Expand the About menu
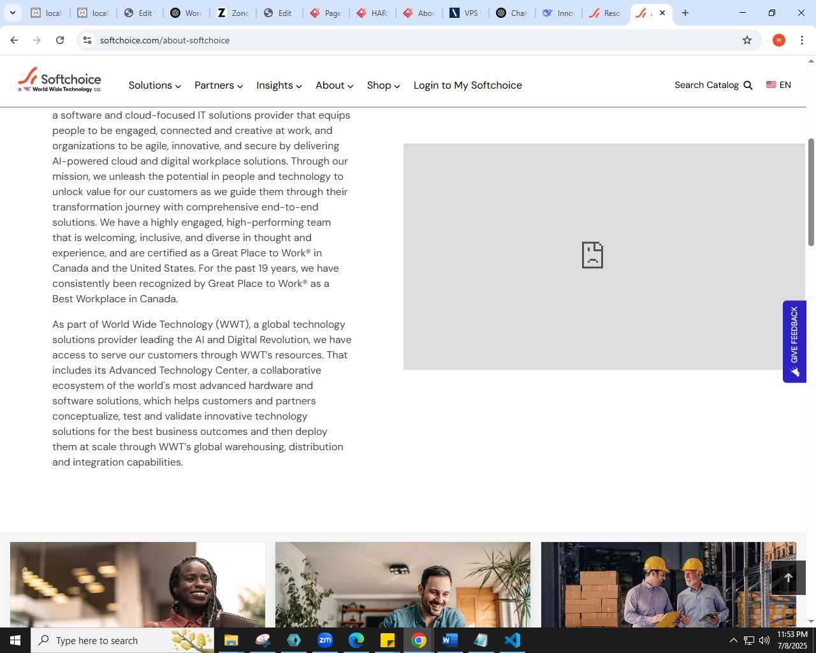Viewport: 816px width, 653px height. 335,85
